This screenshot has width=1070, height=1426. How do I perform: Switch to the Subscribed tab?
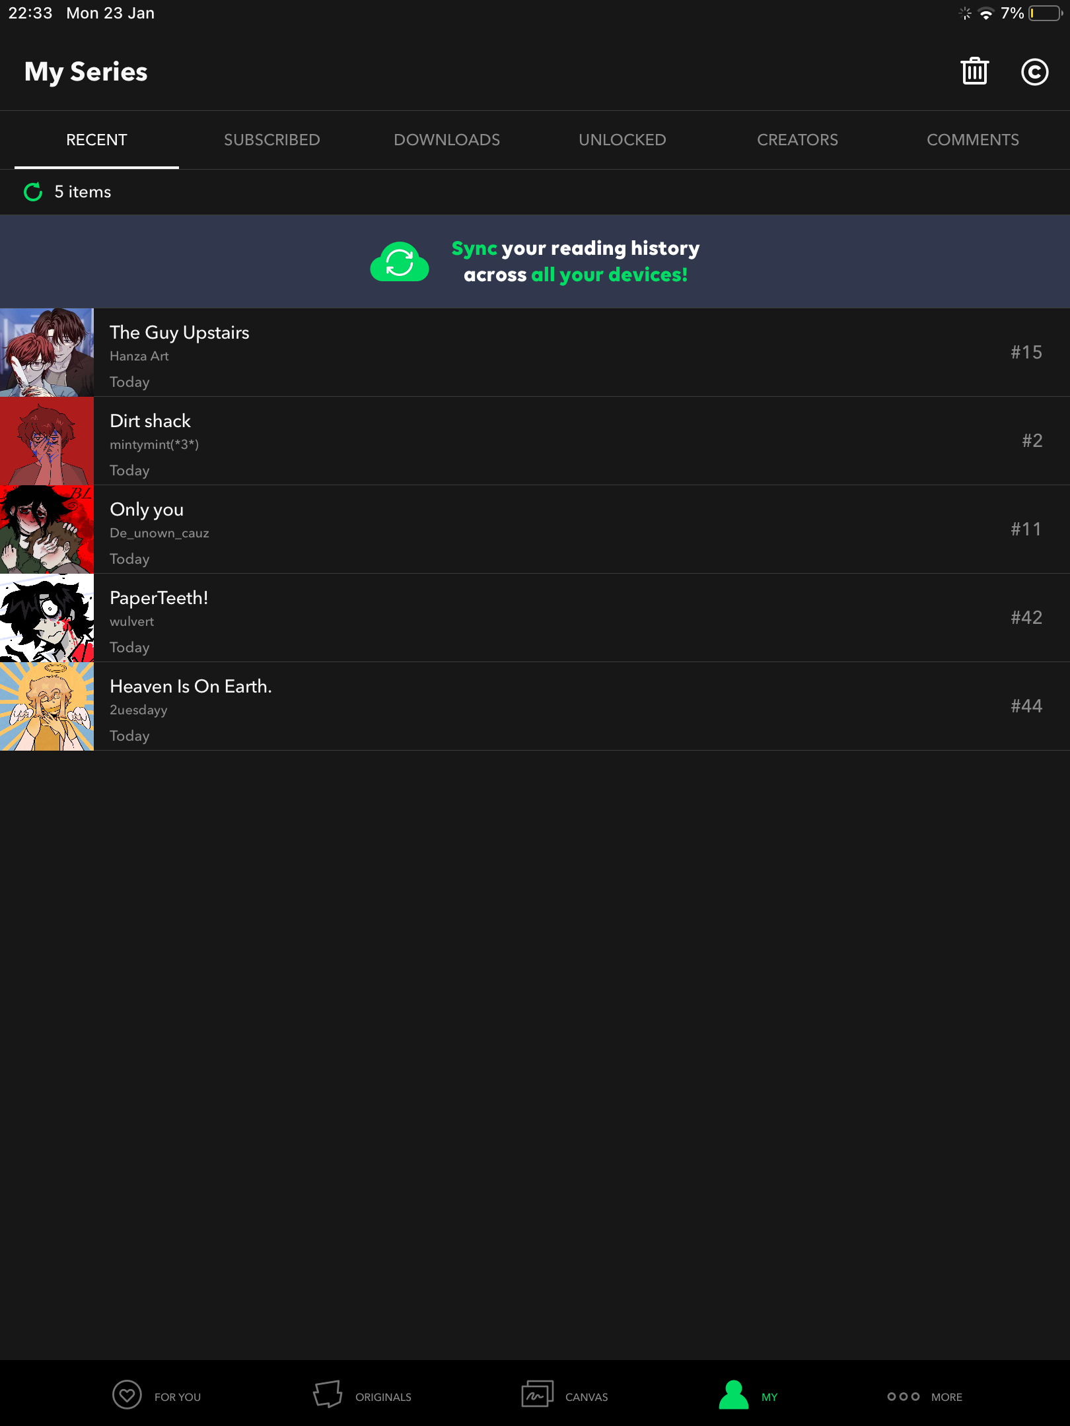tap(271, 140)
